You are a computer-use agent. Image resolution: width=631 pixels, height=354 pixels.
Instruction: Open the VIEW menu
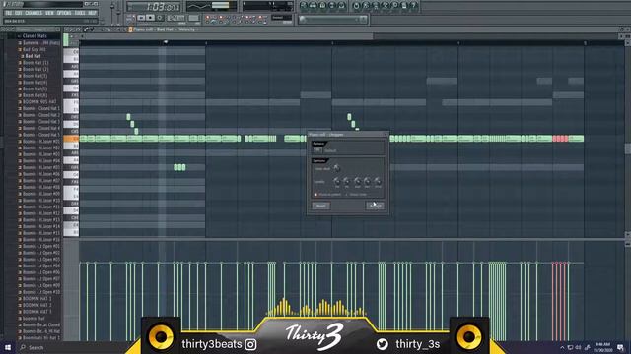click(x=49, y=13)
